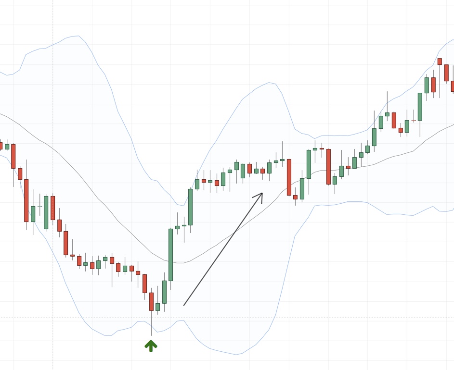Click the upper Bollinger band's highest left peak
Screen dimensions: 454x370
click(77, 36)
